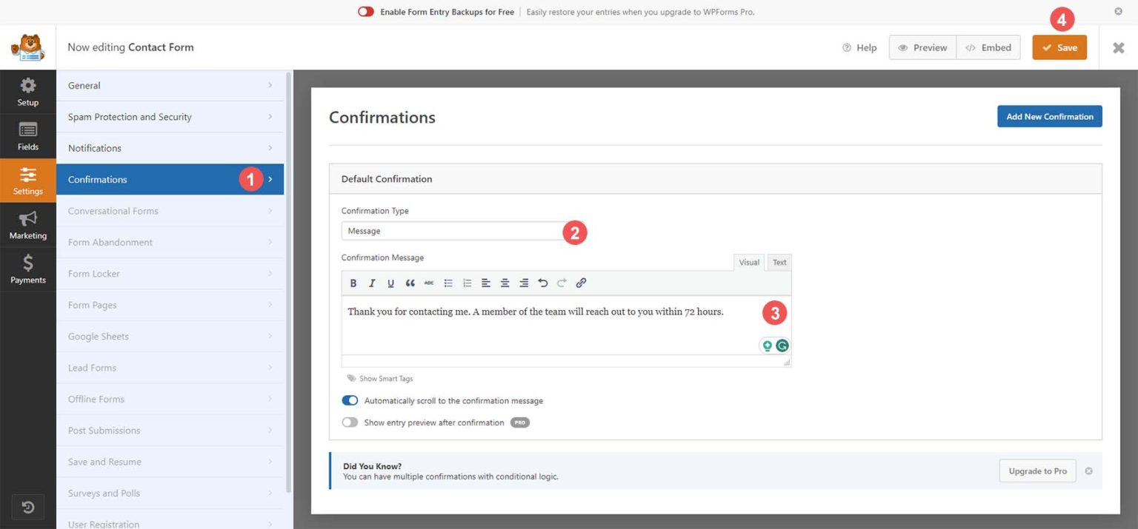
Task: Disable automatic scroll to confirmation message
Action: tap(349, 400)
